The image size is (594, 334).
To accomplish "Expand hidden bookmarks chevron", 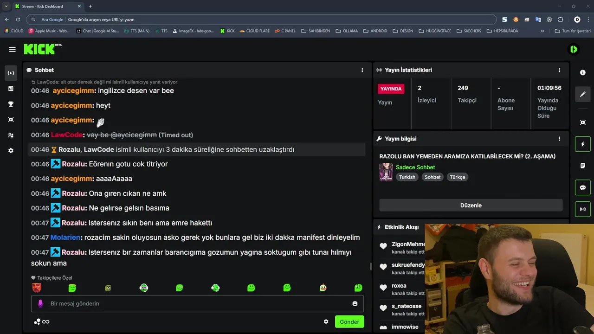I will click(542, 31).
